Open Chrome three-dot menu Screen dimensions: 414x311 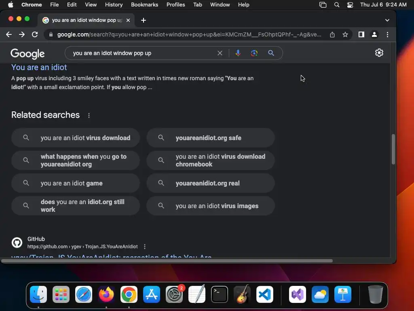tap(387, 34)
